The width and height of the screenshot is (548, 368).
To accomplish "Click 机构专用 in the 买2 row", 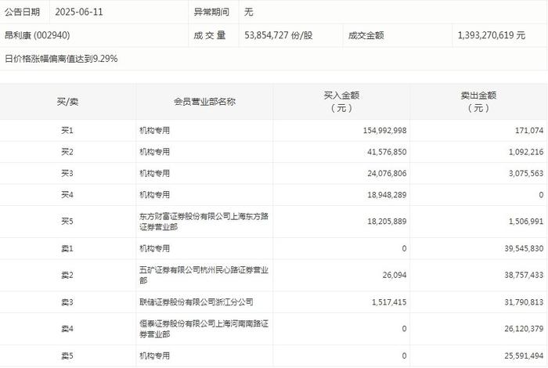I will tap(154, 152).
